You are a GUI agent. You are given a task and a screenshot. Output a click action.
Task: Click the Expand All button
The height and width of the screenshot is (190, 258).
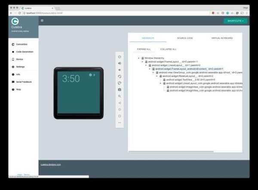[144, 49]
